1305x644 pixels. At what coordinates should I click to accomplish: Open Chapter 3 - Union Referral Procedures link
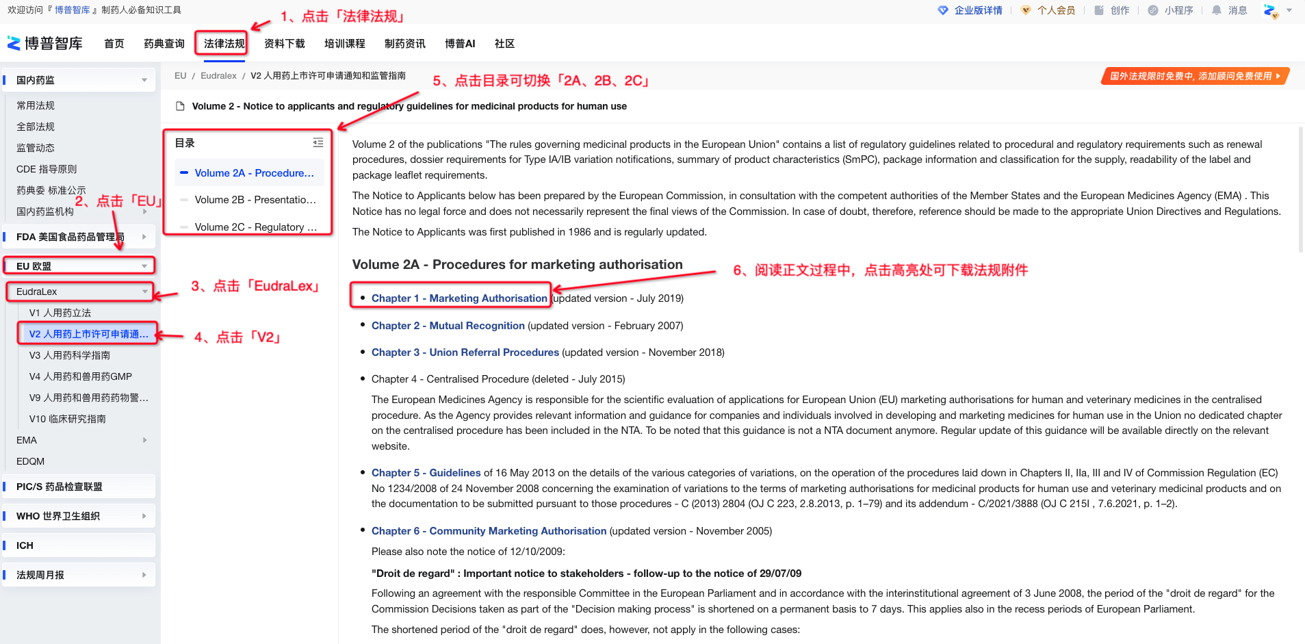click(x=465, y=352)
